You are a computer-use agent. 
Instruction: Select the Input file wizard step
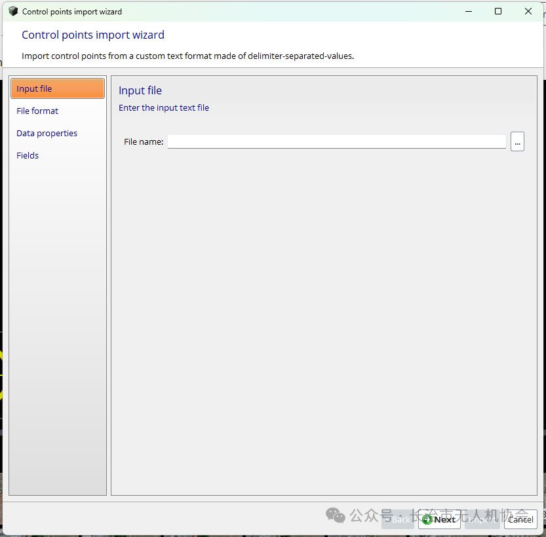tap(58, 88)
